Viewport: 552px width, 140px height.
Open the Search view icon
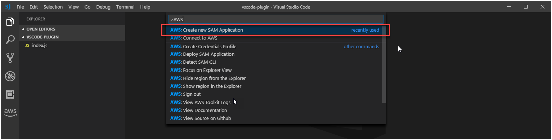10,40
